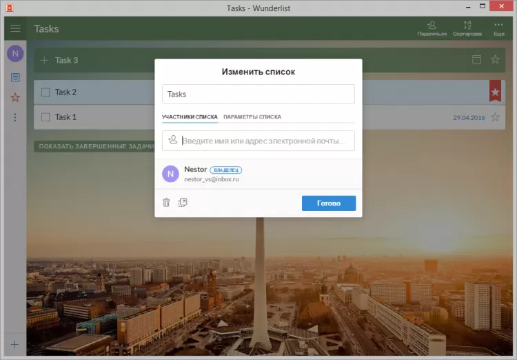Open the Еще more options menu
This screenshot has height=360, width=517.
[x=499, y=28]
